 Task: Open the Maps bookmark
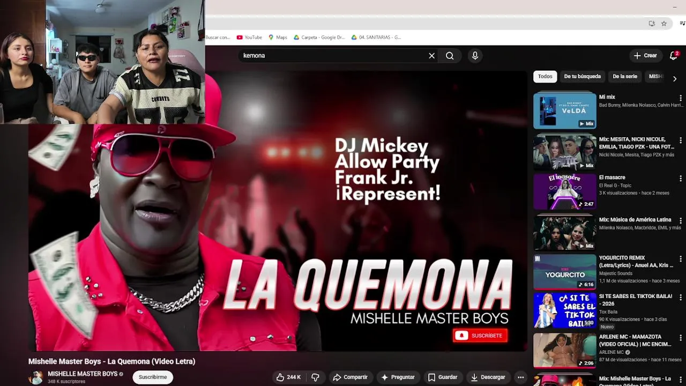[278, 38]
